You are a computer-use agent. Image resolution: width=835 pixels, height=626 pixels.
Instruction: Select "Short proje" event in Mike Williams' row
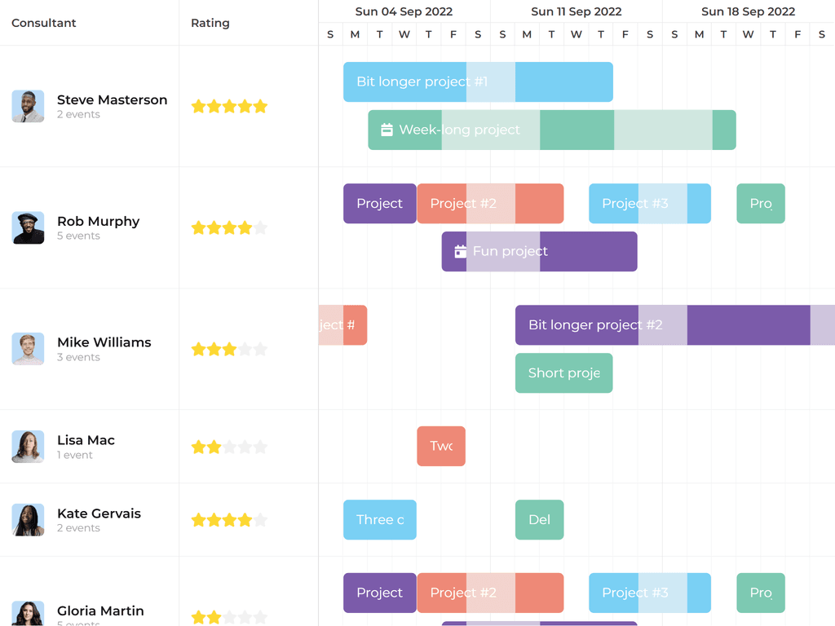pyautogui.click(x=563, y=373)
